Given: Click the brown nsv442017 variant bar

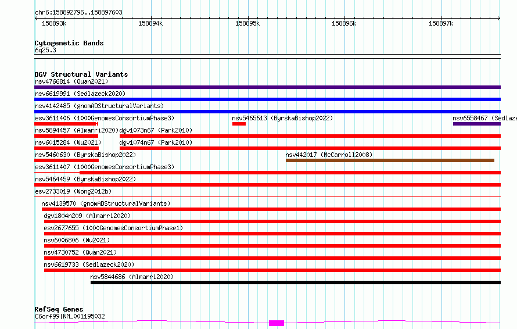Looking at the screenshot, I should click(x=390, y=160).
